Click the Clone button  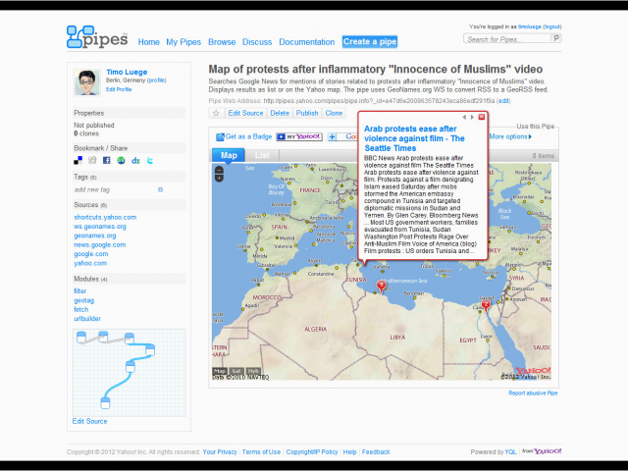tap(334, 113)
